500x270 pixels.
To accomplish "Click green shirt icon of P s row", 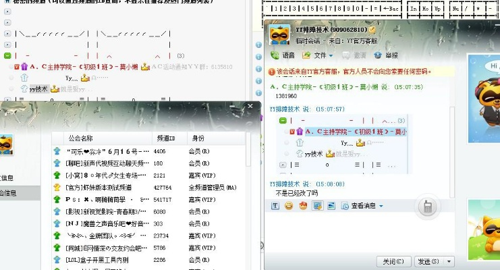I will pos(57,200).
